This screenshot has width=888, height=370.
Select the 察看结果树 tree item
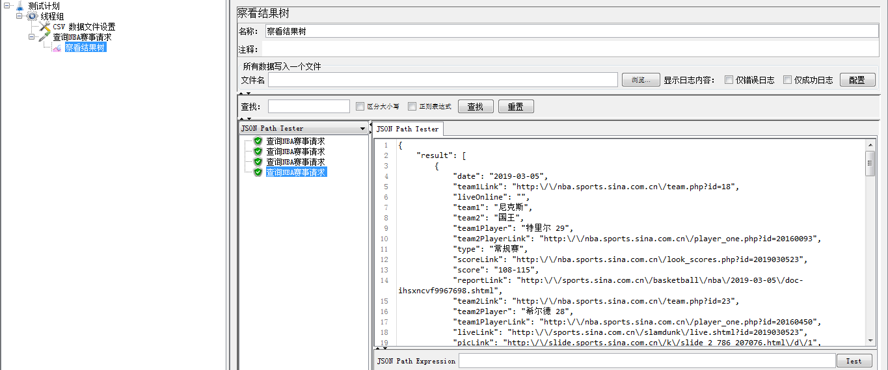click(85, 47)
